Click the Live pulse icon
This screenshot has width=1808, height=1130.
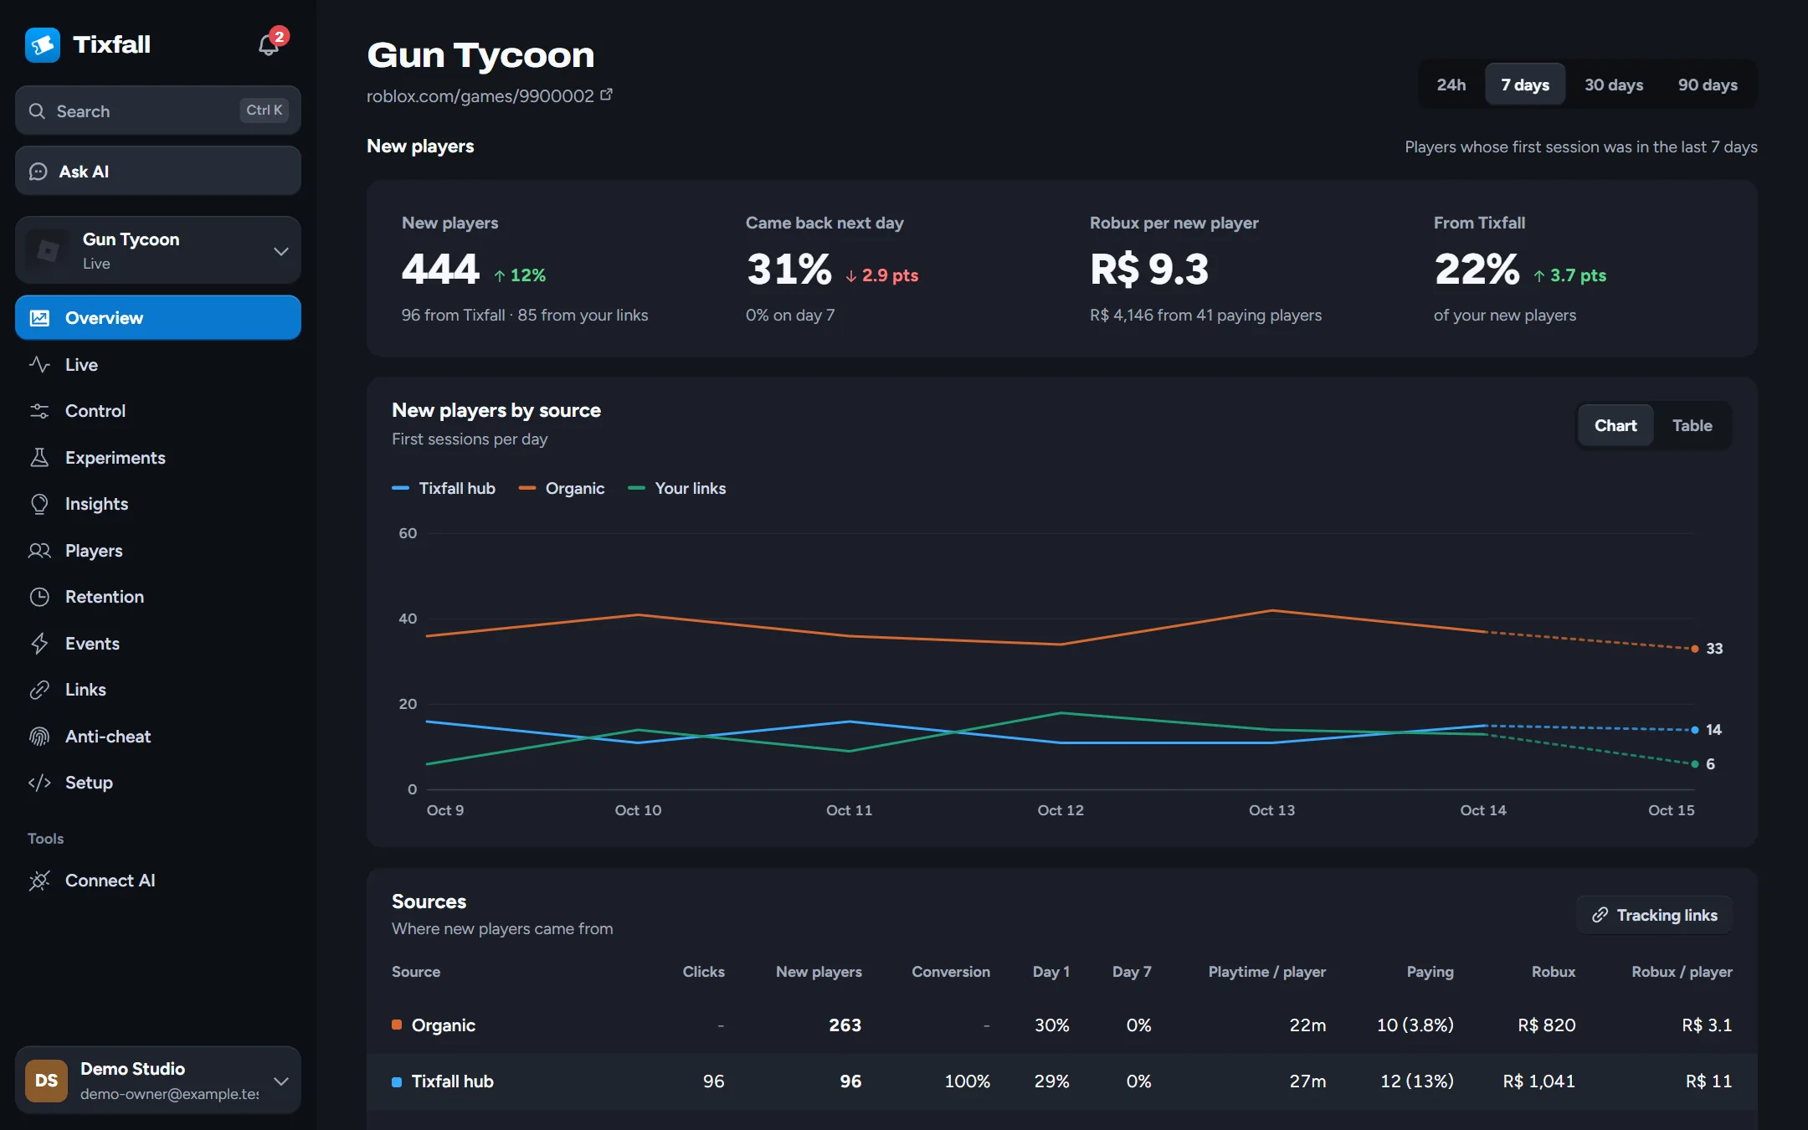[x=39, y=365]
